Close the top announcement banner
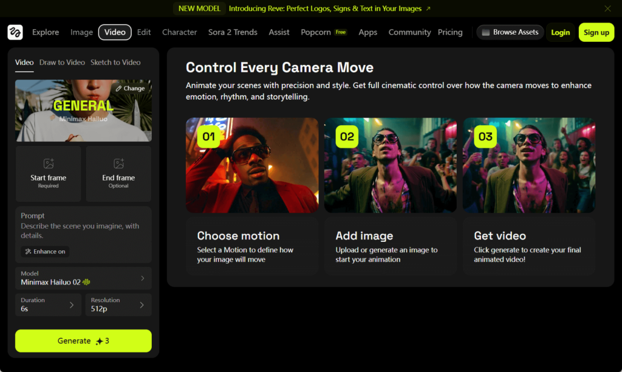The height and width of the screenshot is (372, 622). (607, 9)
